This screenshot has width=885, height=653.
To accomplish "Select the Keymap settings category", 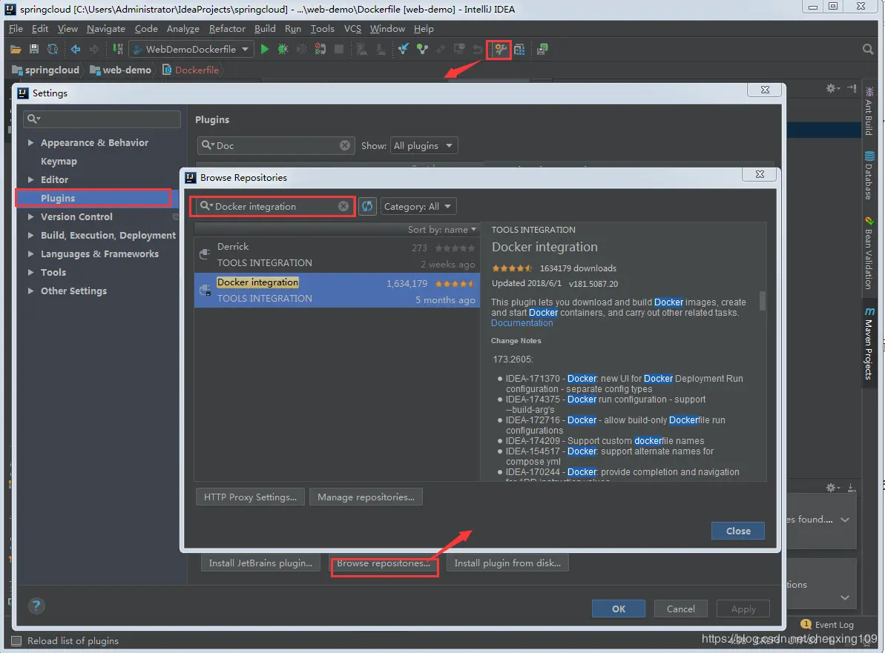I will pyautogui.click(x=59, y=162).
